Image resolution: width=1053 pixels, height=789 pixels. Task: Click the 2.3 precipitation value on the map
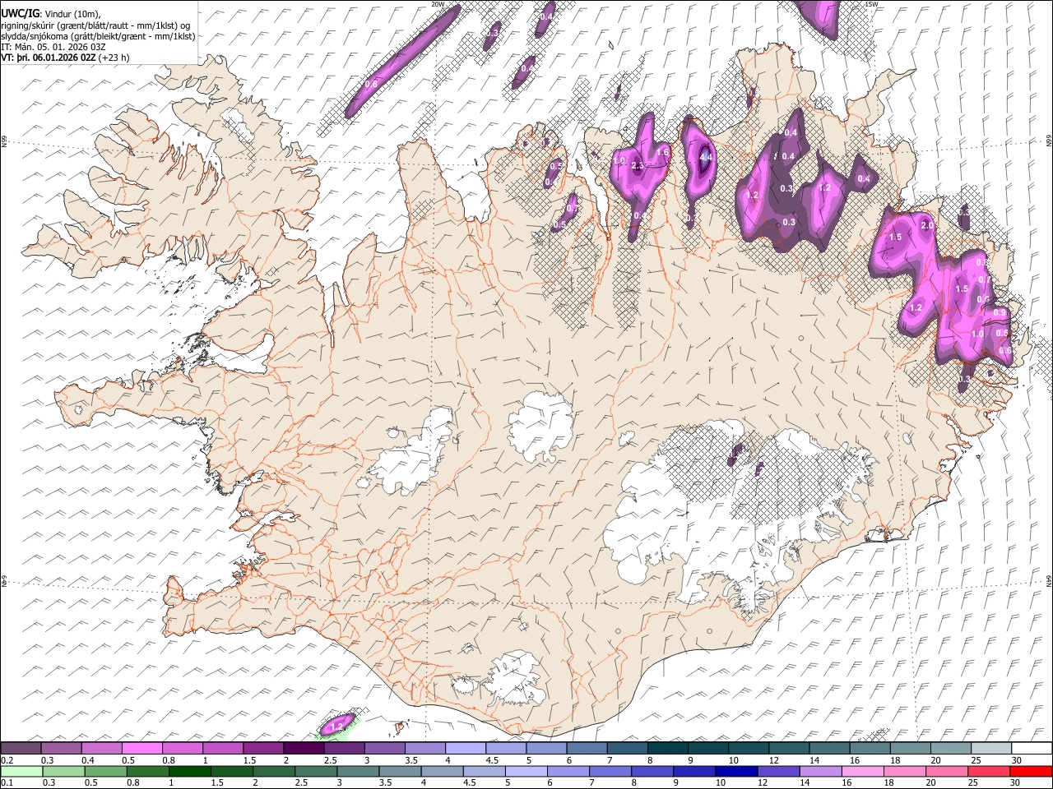(x=637, y=166)
